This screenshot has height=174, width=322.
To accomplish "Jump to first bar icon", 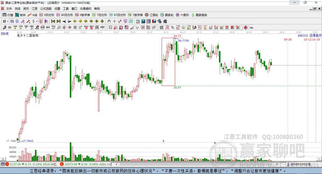I will [53, 21].
